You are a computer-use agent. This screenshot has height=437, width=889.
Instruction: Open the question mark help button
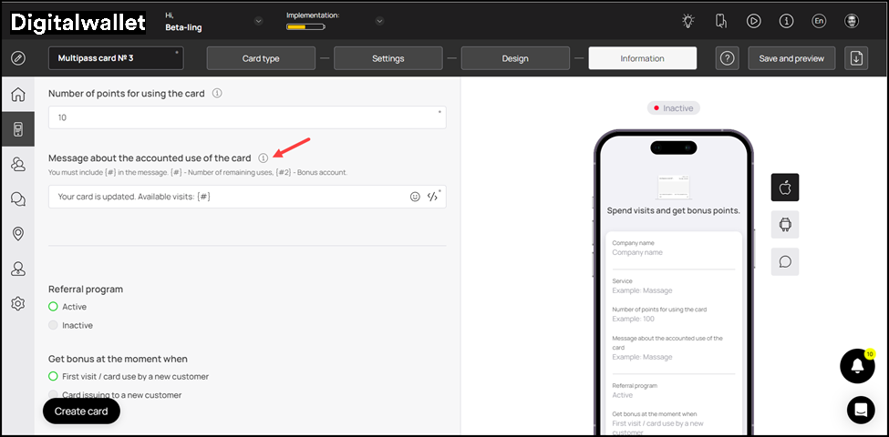point(727,58)
